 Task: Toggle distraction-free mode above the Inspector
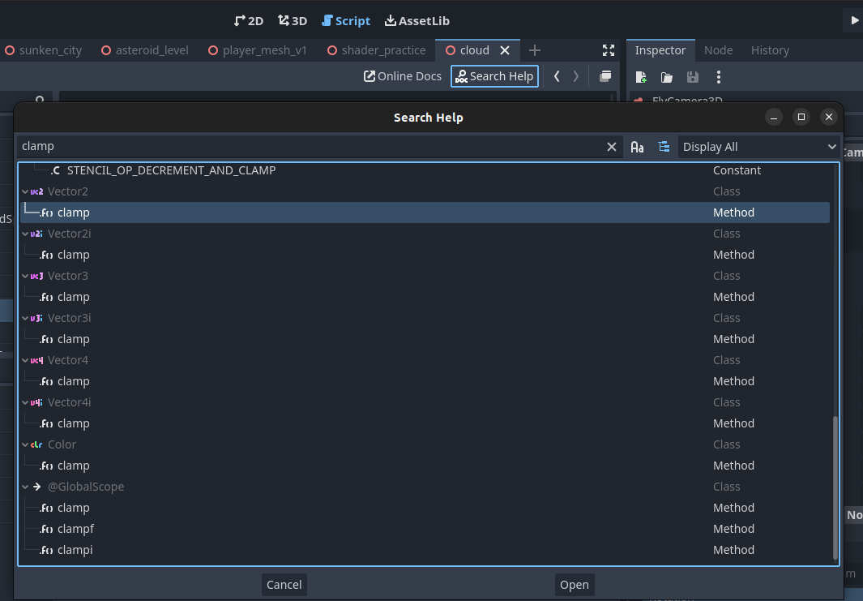(x=609, y=49)
